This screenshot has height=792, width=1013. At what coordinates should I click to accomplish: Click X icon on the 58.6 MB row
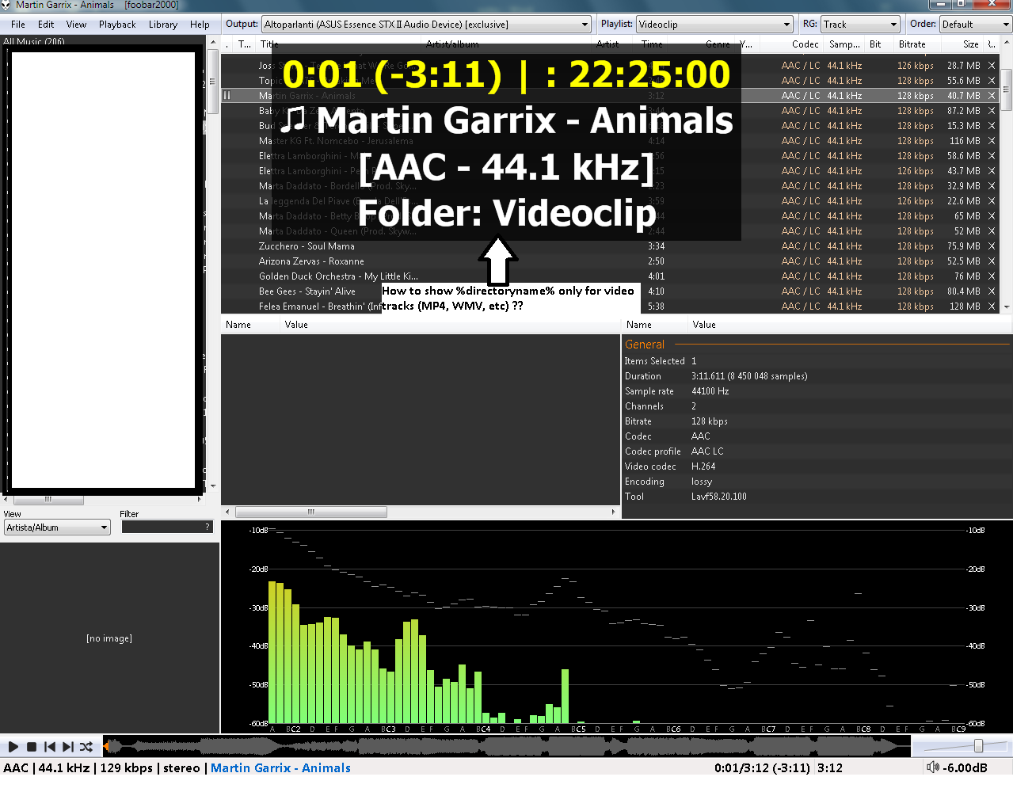coord(992,156)
